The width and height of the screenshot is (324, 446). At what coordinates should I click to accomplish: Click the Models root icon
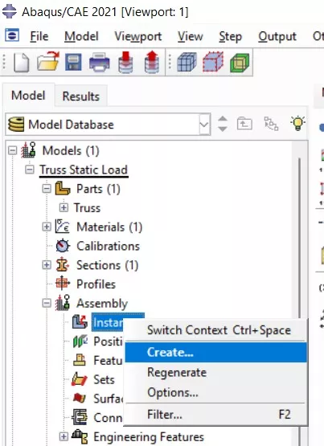(x=28, y=150)
